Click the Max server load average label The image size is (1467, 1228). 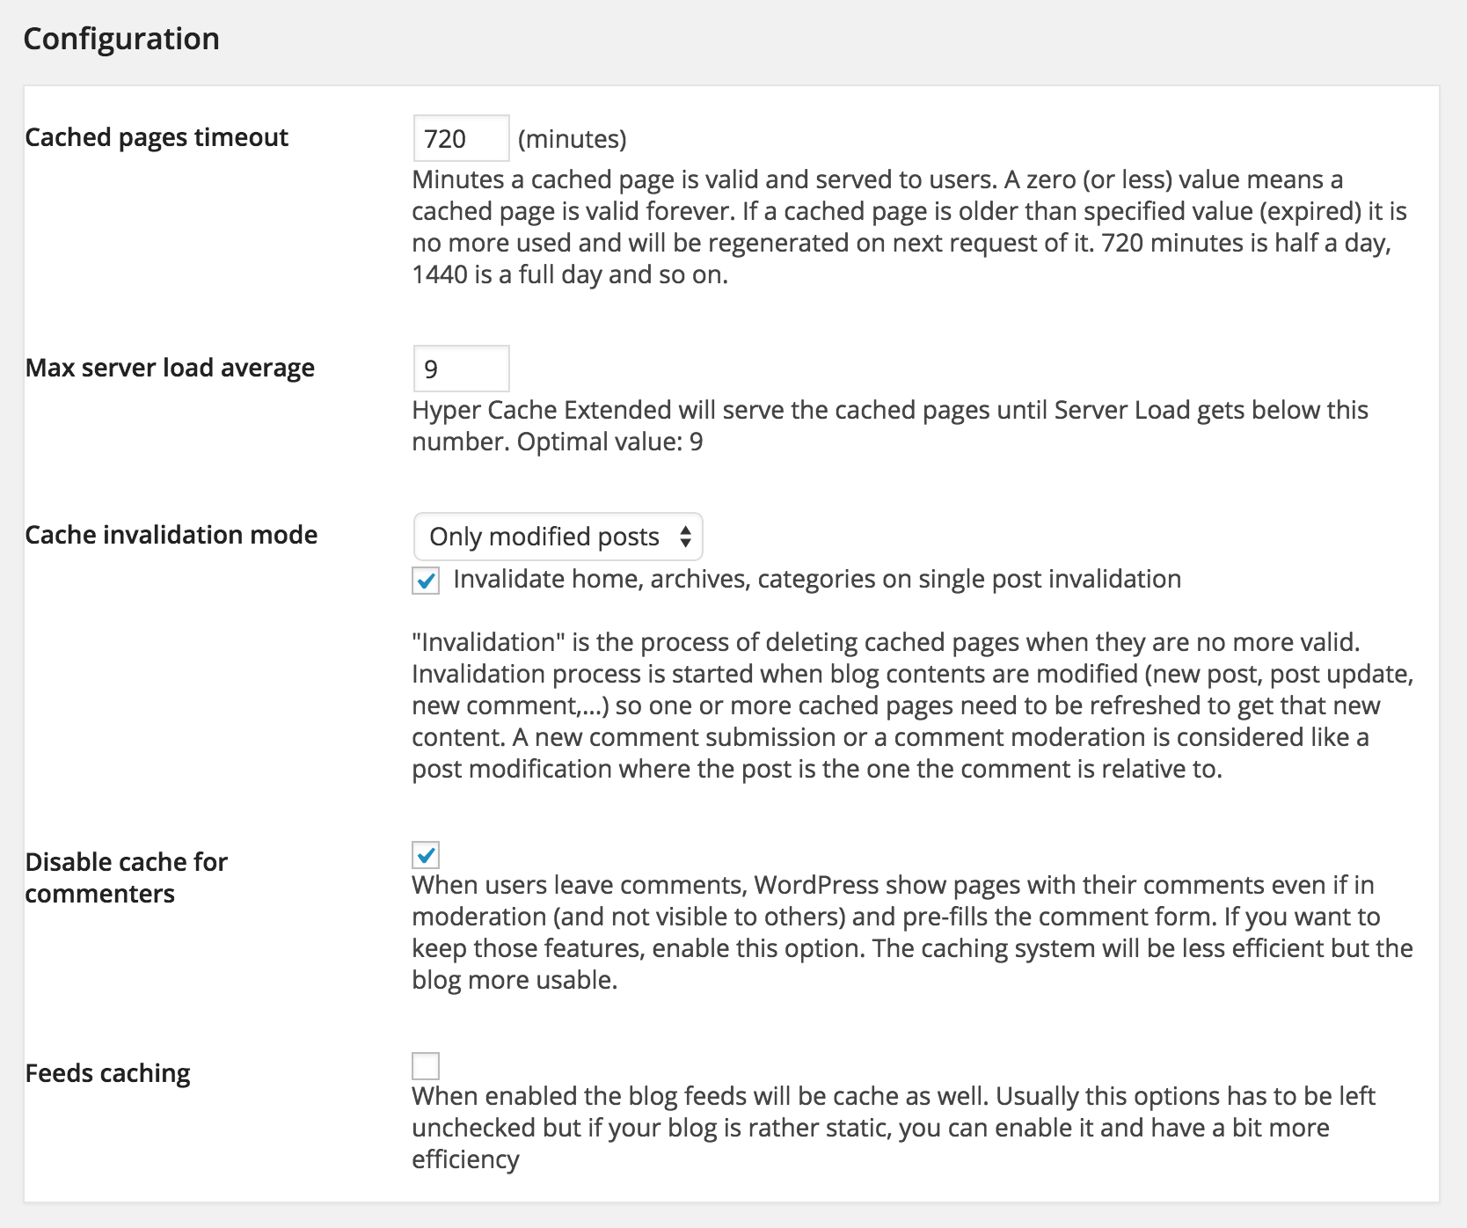point(170,368)
